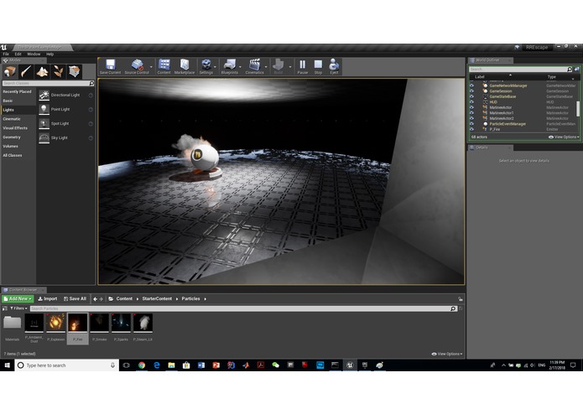Screen dimensions: 583x414
Task: Hide GameNetworkManager with its eye icon
Action: (471, 85)
